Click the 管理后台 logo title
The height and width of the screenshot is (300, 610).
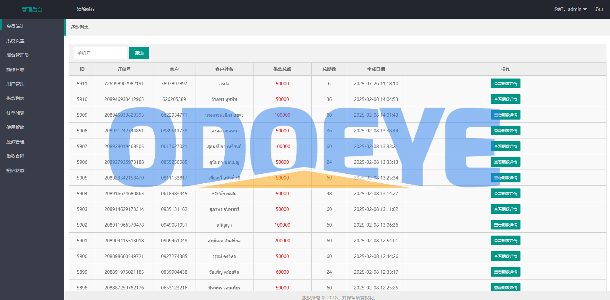(x=32, y=9)
